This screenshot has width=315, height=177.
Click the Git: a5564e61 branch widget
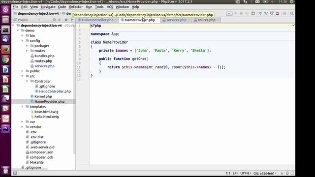point(265,173)
